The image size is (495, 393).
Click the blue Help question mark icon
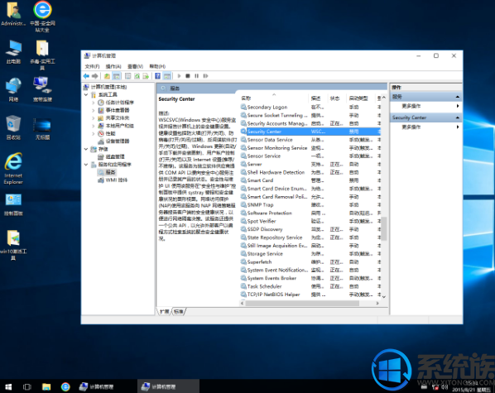pos(157,76)
